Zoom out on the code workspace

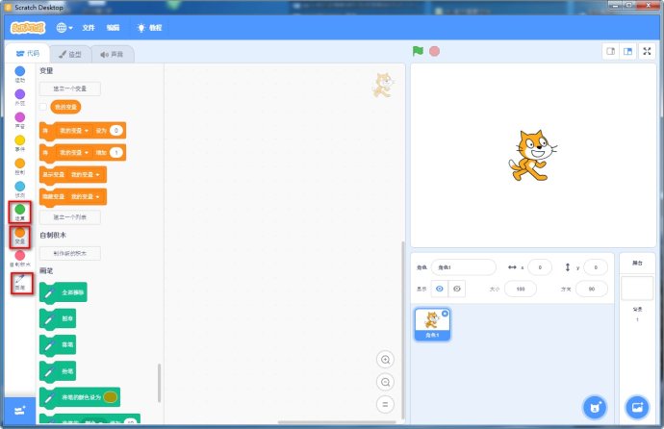pos(385,382)
